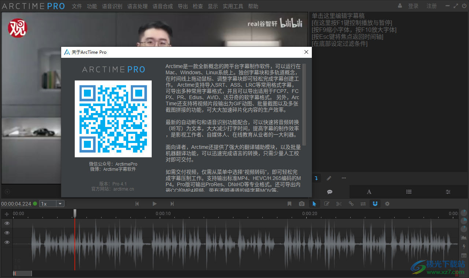The width and height of the screenshot is (469, 278).
Task: Open timeline settings with the gear icon
Action: 387,204
